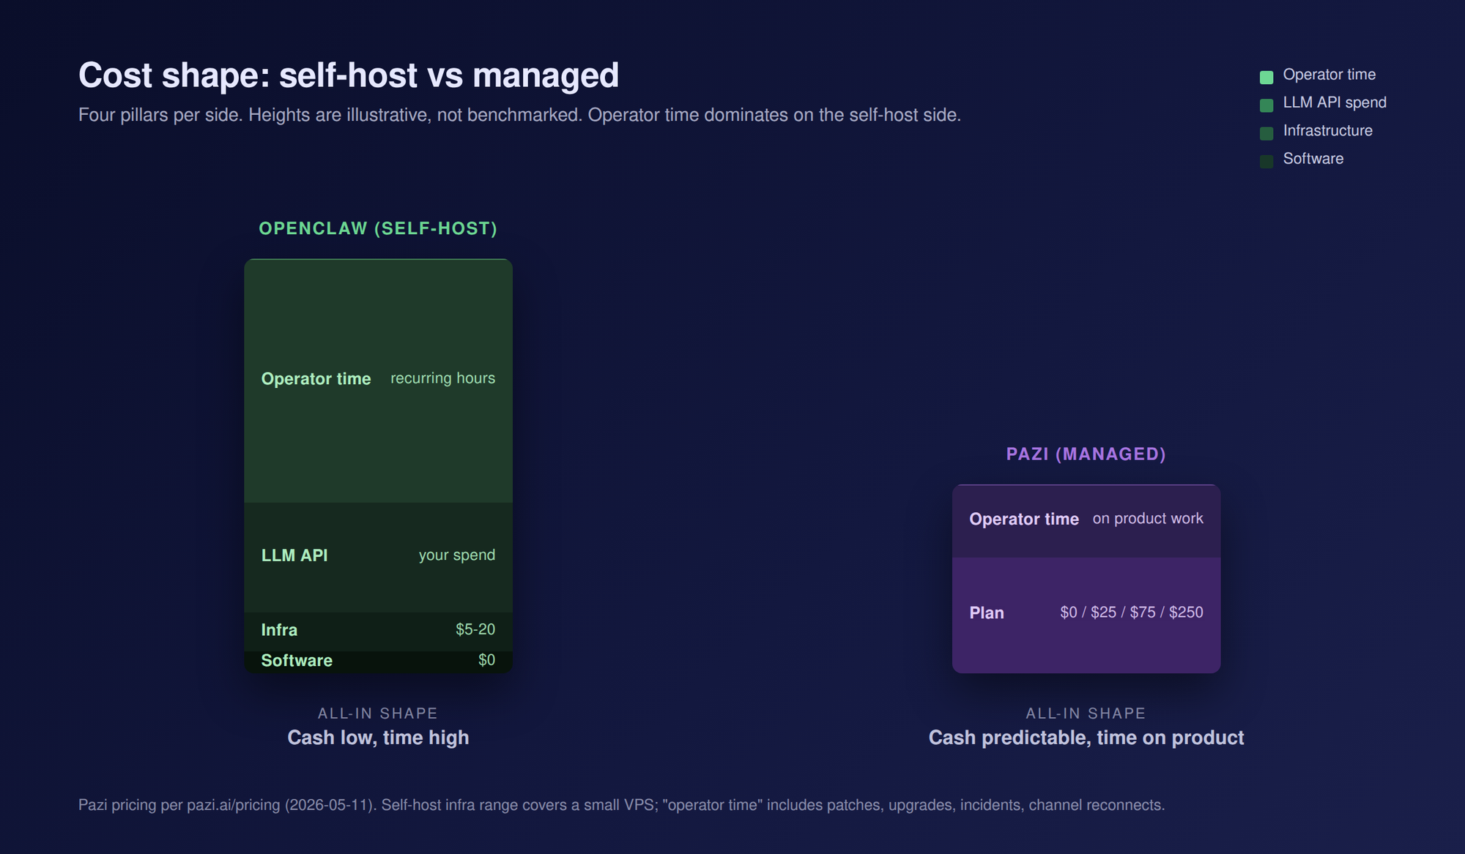The height and width of the screenshot is (854, 1465).
Task: Click the Infrastructure legend color swatch
Action: [x=1266, y=133]
